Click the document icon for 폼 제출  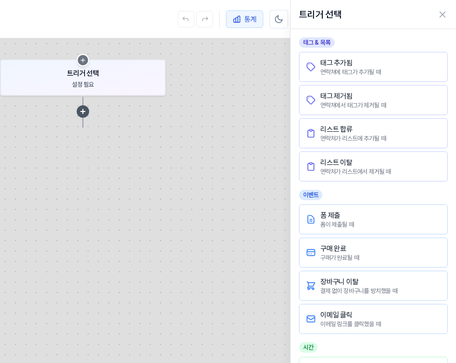click(311, 219)
